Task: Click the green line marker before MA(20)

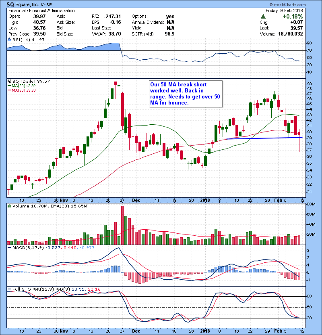Action: coord(9,86)
